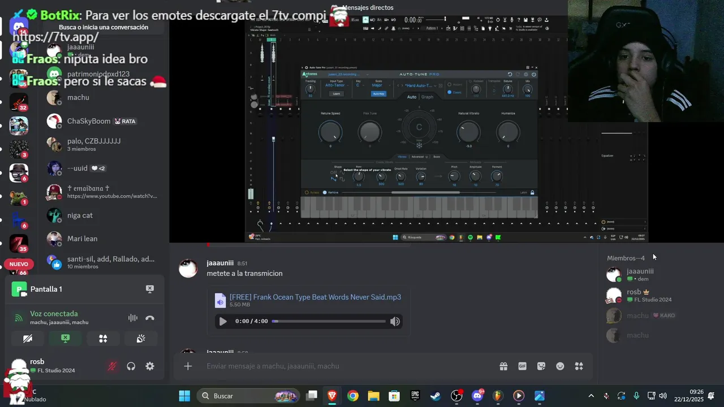724x407 pixels.
Task: Toggle deafen headphones next to rosb
Action: (x=131, y=366)
